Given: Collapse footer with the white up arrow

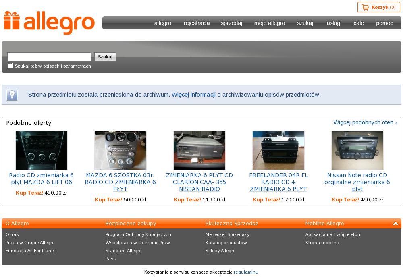Looking at the screenshot, I should click(395, 224).
